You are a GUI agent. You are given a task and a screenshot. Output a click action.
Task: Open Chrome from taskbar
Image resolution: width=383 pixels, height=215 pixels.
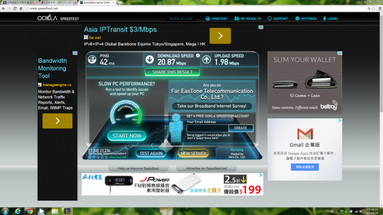30,211
